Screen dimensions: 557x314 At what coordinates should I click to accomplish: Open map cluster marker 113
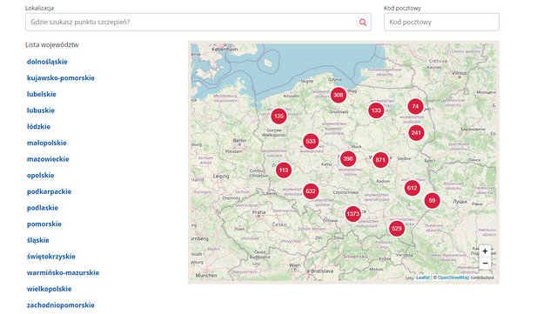[x=284, y=170]
